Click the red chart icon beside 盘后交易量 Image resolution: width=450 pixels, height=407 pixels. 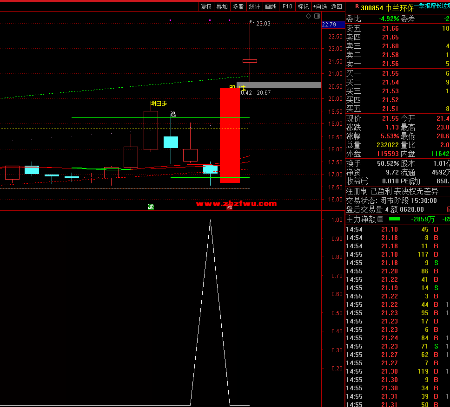pyautogui.click(x=448, y=210)
